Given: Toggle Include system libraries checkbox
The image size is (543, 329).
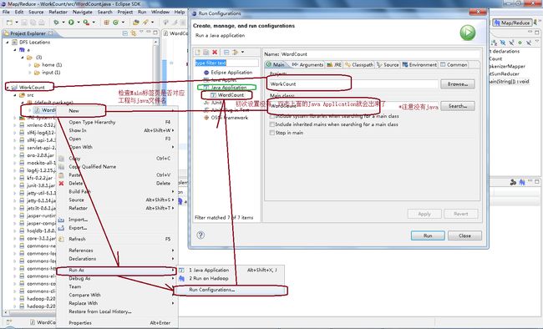Looking at the screenshot, I should 271,116.
